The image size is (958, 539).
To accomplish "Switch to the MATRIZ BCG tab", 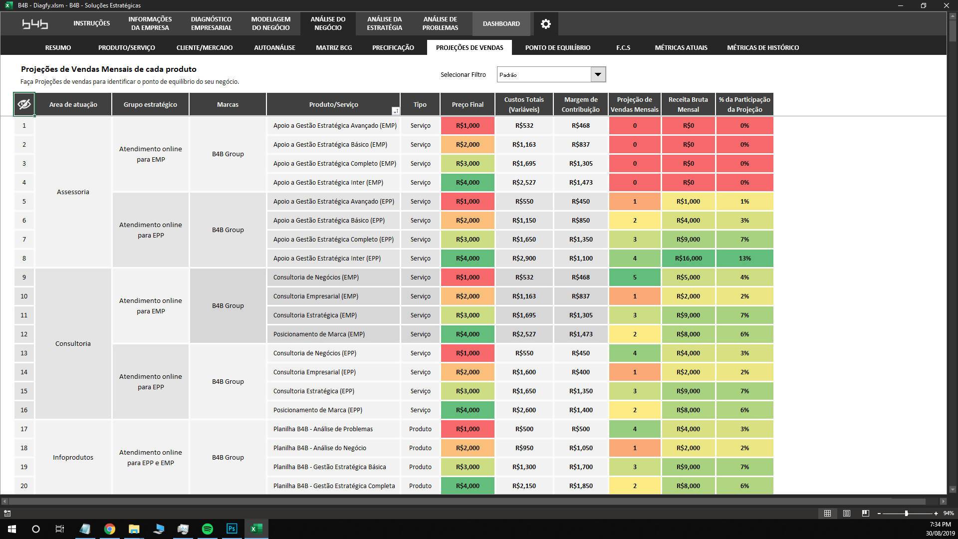I will tap(334, 47).
